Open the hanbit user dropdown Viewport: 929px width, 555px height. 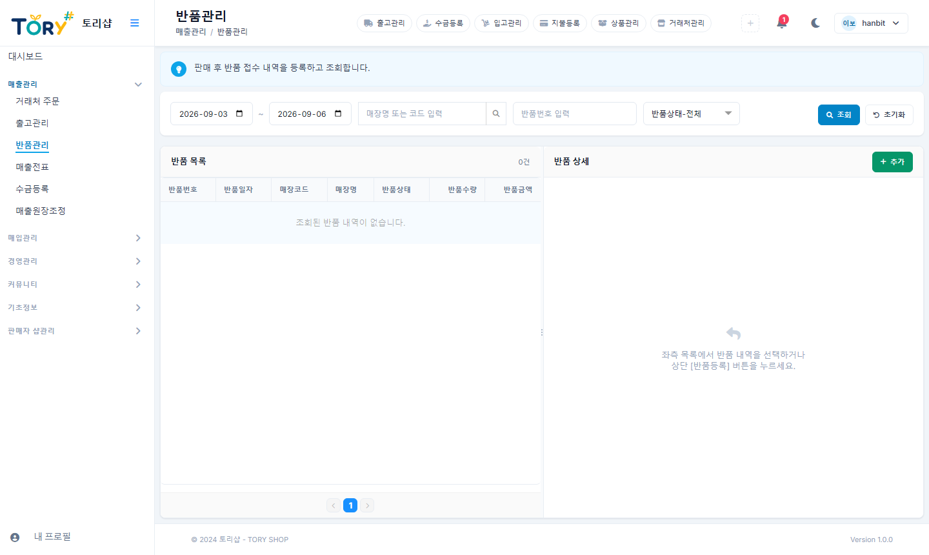coord(871,23)
